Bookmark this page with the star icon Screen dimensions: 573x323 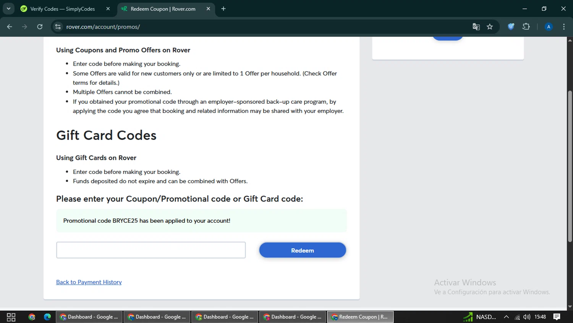[x=490, y=27]
